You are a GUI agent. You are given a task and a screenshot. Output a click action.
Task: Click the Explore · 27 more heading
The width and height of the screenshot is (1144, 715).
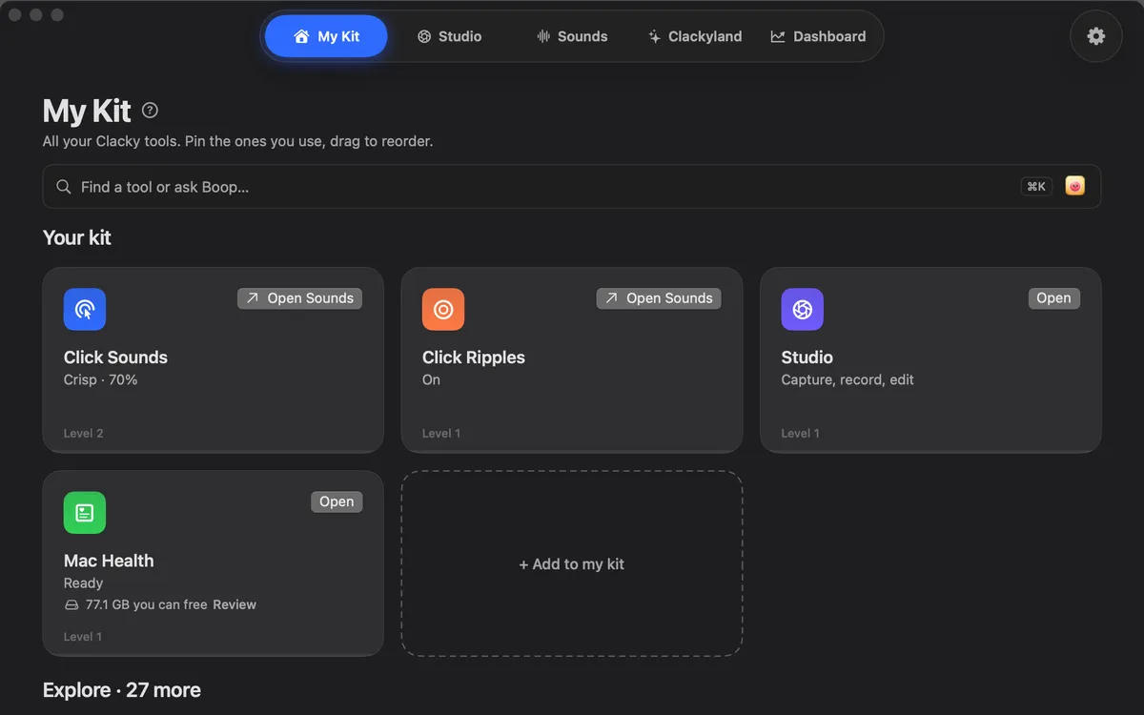coord(122,690)
